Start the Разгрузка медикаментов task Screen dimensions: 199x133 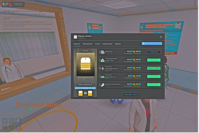(x=154, y=77)
